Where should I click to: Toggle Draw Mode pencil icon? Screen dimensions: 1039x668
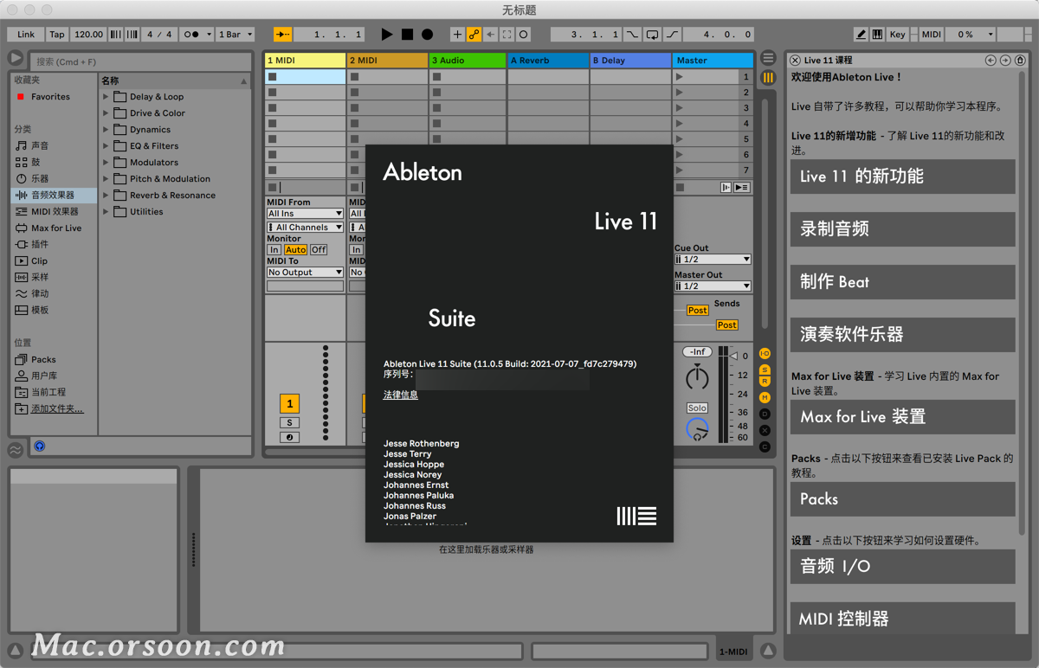click(x=861, y=35)
